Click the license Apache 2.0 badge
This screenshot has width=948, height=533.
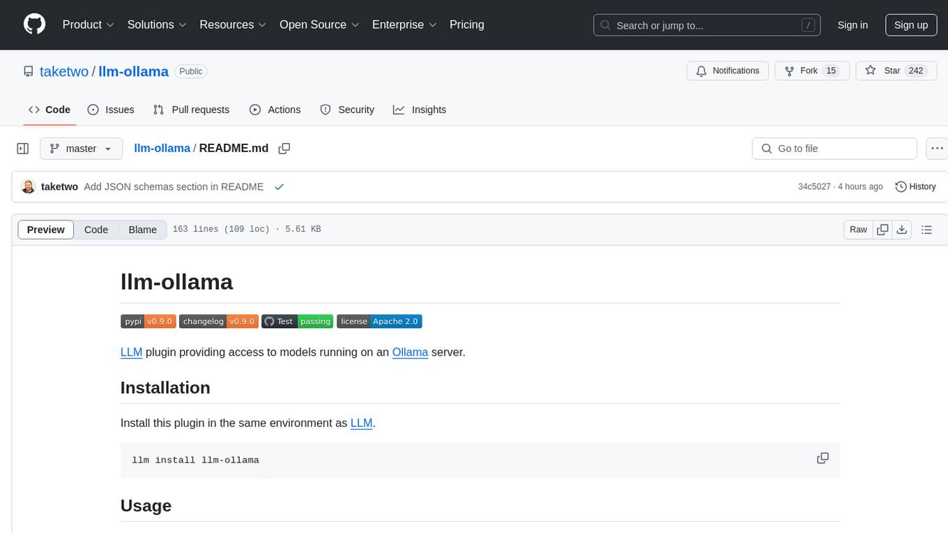(379, 321)
